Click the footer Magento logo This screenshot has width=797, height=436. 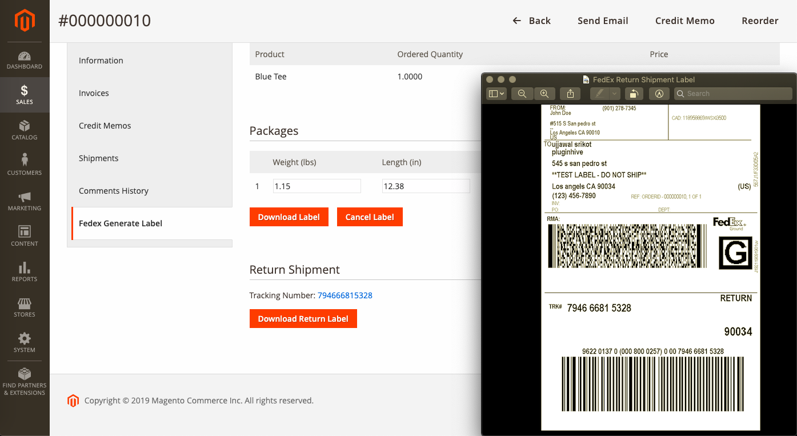[x=73, y=401]
